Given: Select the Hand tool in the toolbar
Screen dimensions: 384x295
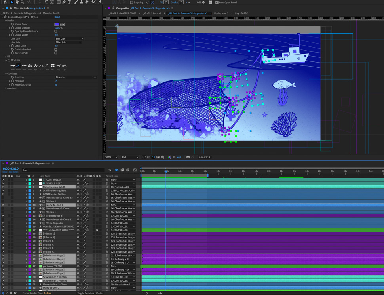Looking at the screenshot, I should (x=17, y=2).
